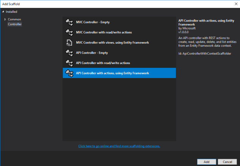
Task: Click the MVC Controller with views icon
Action: tap(69, 43)
